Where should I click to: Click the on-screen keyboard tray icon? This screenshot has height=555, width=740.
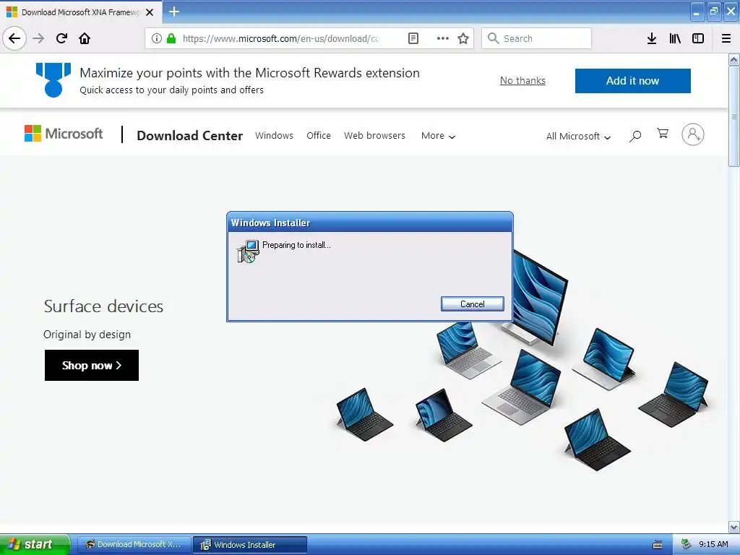657,545
